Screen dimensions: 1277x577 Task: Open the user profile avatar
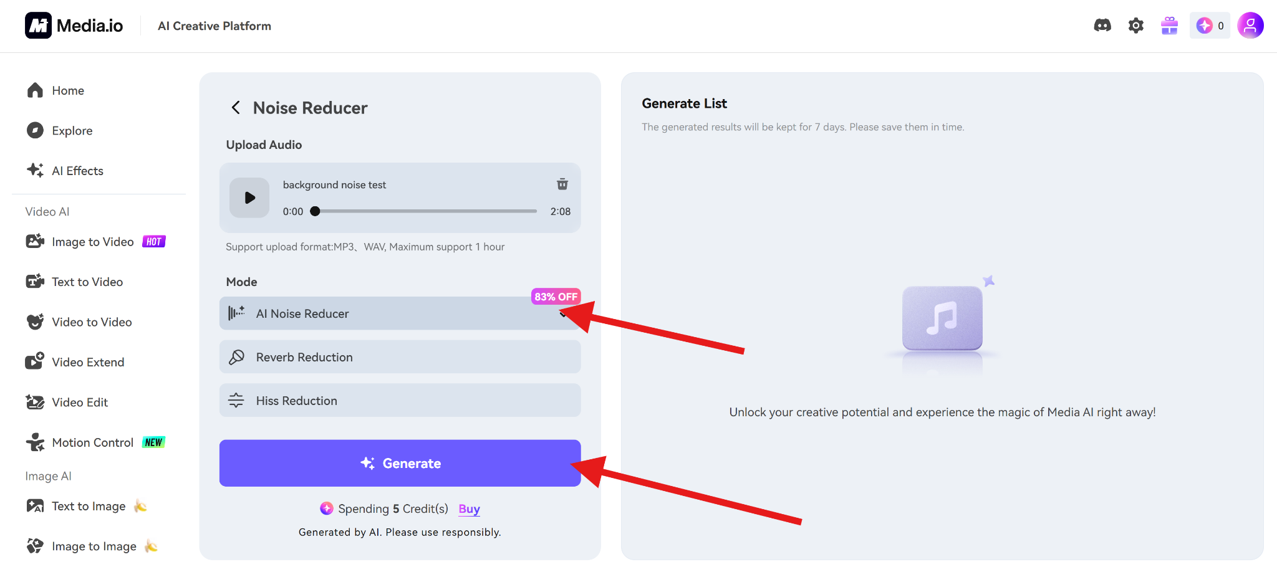1250,26
